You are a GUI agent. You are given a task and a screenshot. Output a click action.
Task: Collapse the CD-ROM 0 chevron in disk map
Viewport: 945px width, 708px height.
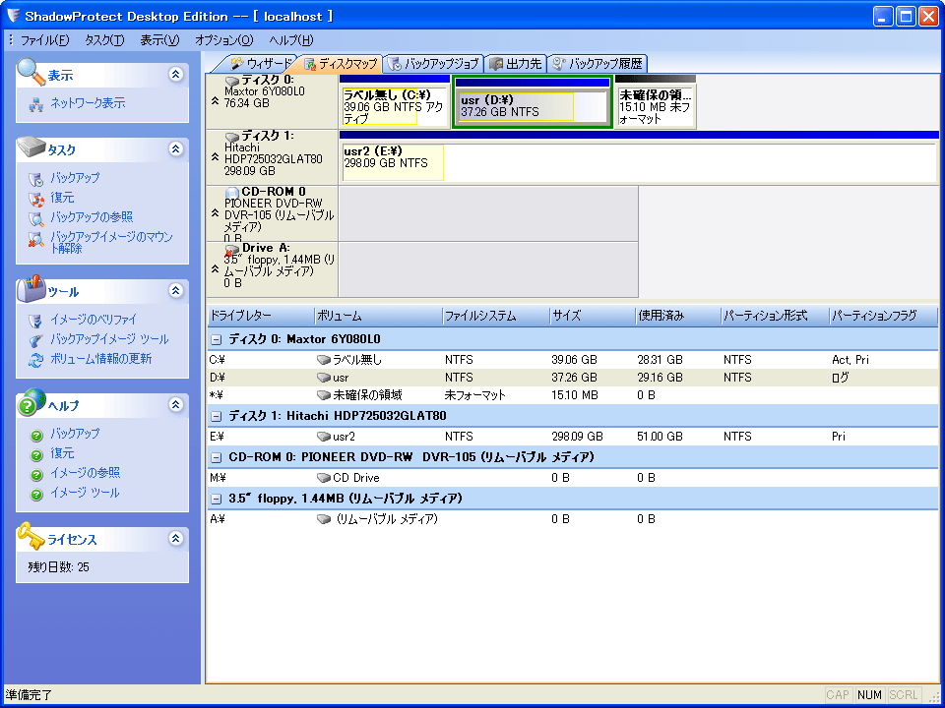(216, 213)
